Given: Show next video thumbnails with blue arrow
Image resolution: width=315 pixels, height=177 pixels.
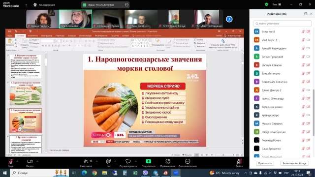Looking at the screenshot, I should pos(229,19).
